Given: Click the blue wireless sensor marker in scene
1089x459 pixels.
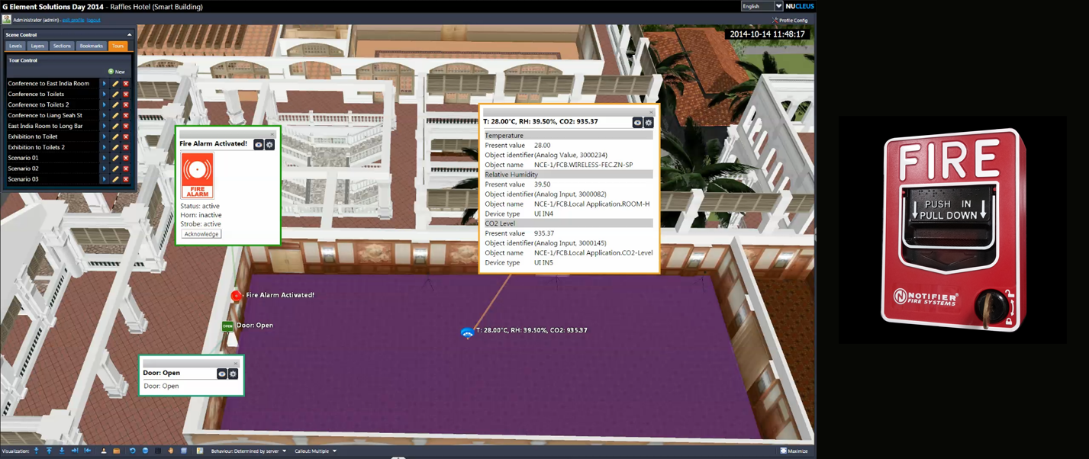Looking at the screenshot, I should [x=467, y=333].
